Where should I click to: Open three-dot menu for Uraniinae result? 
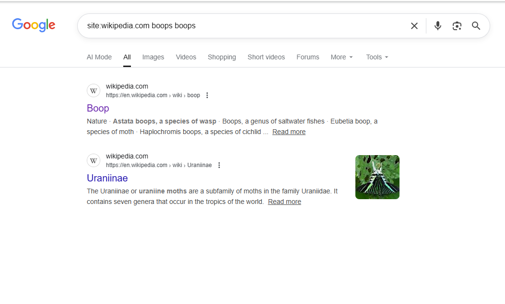pos(219,165)
